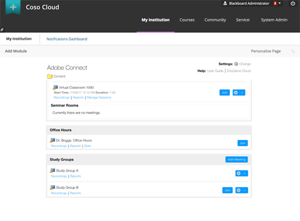Open Reports for Study Group B
Screen dimensions: 300x221
pos(75,193)
